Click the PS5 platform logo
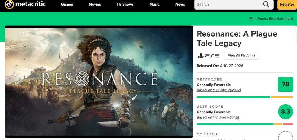The image size is (297, 140). [x=208, y=55]
